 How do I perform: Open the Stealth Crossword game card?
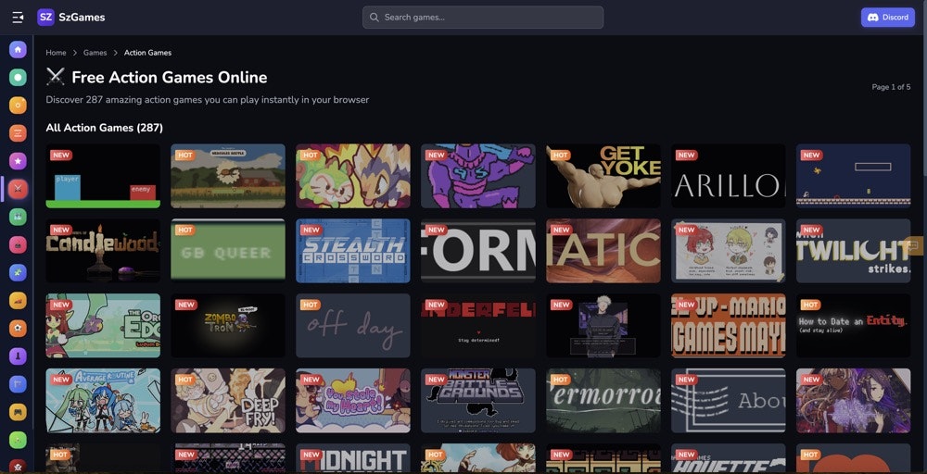(x=353, y=251)
